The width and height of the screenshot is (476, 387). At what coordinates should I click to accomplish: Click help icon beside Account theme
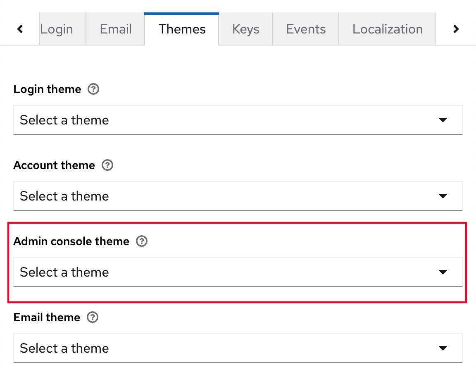(x=107, y=165)
